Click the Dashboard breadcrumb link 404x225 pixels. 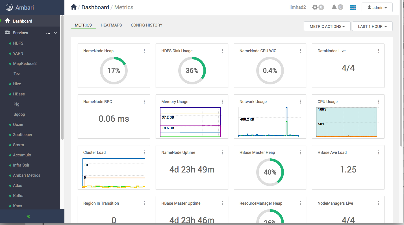tap(95, 7)
